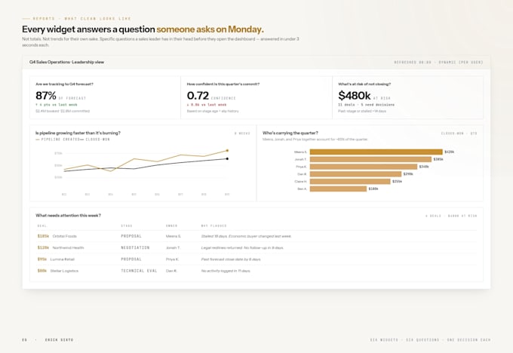Click the 'someone asks on Monday.' headline text
The width and height of the screenshot is (513, 353).
pyautogui.click(x=210, y=29)
